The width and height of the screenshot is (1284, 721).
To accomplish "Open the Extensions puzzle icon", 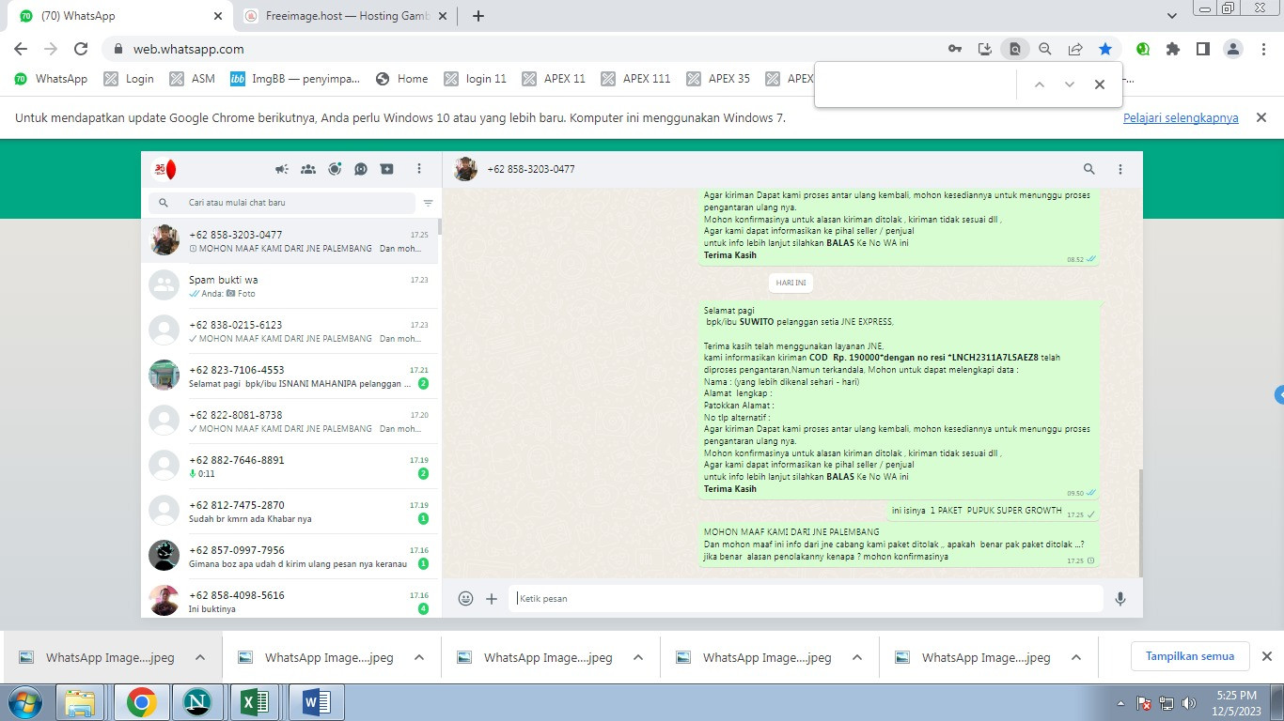I will coord(1173,49).
